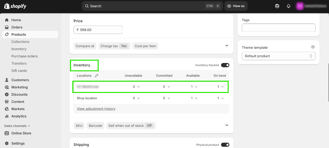The height and width of the screenshot is (148, 329).
Task: Click the pencil icon beside Locations
Action: tap(97, 76)
